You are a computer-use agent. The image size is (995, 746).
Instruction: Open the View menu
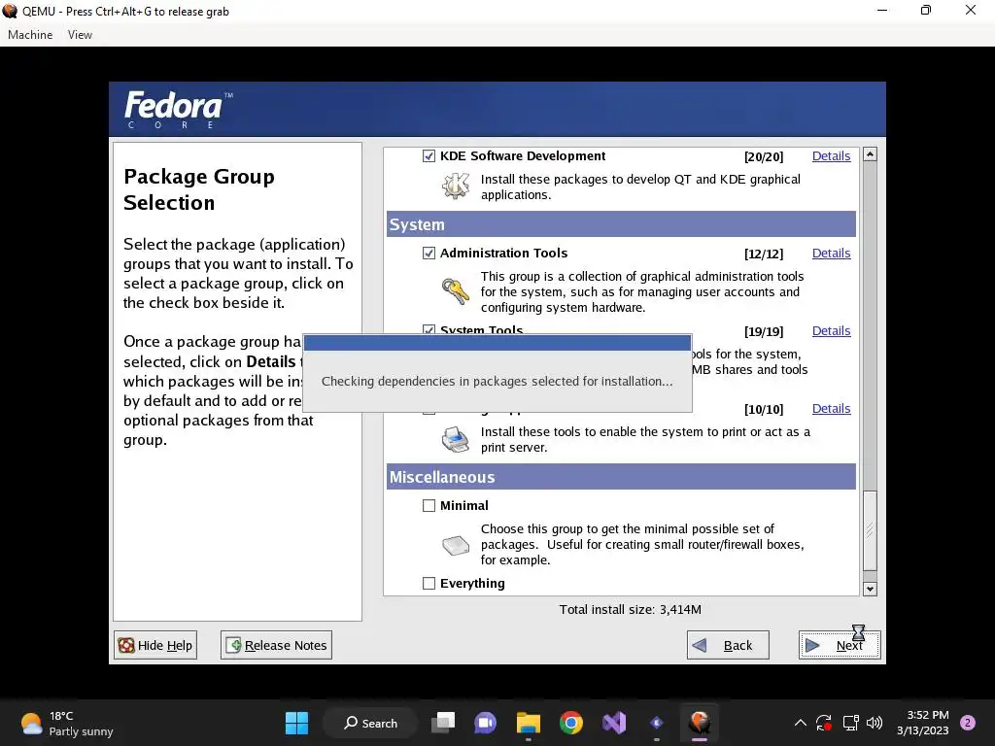click(x=80, y=35)
